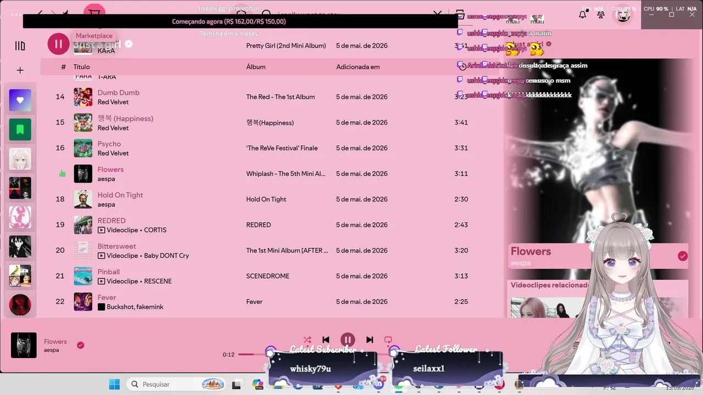This screenshot has width=703, height=395.
Task: Select the Hold On Tight track title
Action: point(120,195)
